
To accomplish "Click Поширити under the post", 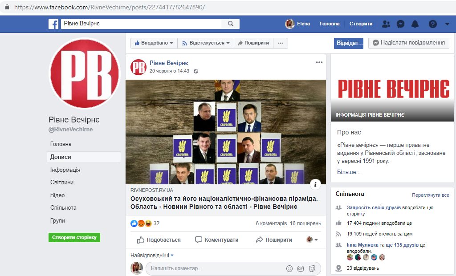I will point(274,239).
